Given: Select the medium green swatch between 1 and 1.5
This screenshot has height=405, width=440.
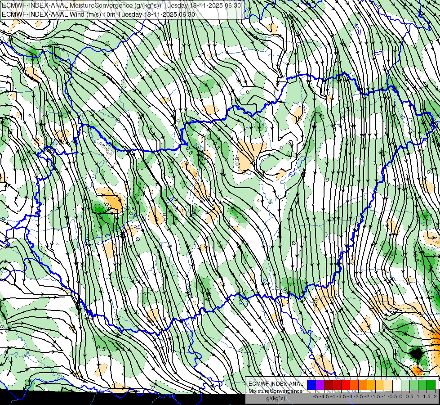Looking at the screenshot, I should pos(422,385).
